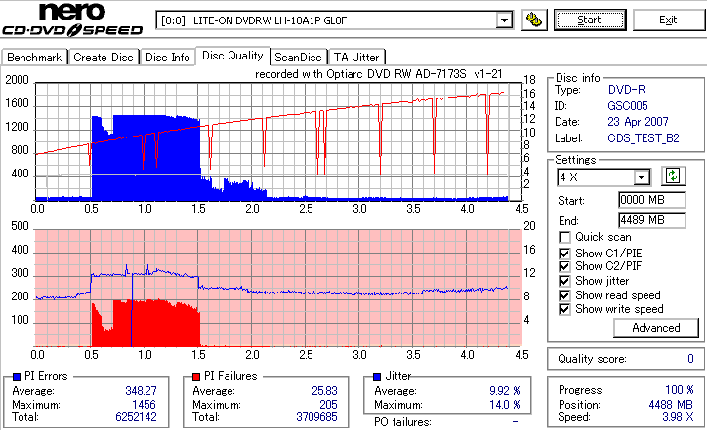The height and width of the screenshot is (430, 707).
Task: Toggle the Quick scan checkbox
Action: (564, 237)
